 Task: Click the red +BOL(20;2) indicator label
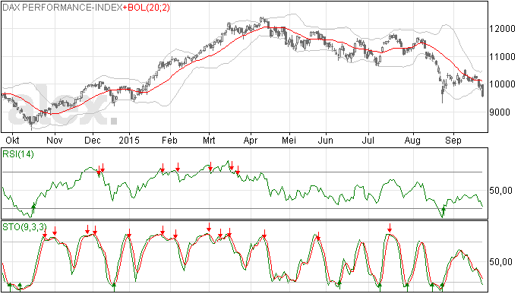[x=147, y=8]
